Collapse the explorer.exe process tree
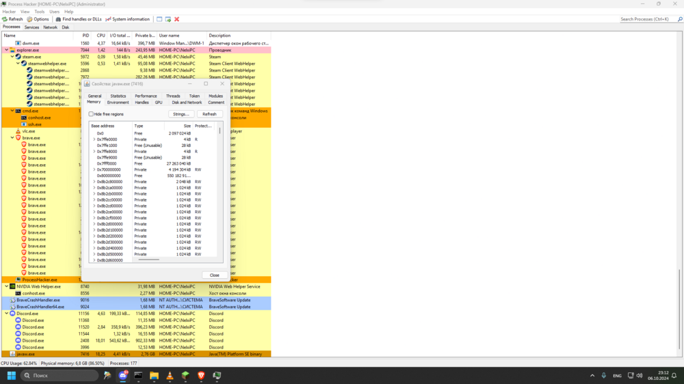The height and width of the screenshot is (384, 684). click(7, 50)
